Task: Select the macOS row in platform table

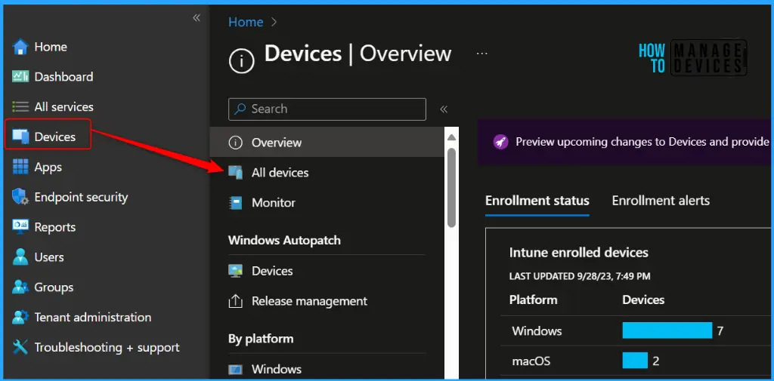Action: [636, 361]
